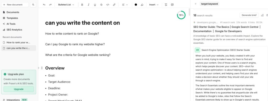The image size is (268, 101).
Task: Click the '18 search results' label
Action: click(x=203, y=15)
